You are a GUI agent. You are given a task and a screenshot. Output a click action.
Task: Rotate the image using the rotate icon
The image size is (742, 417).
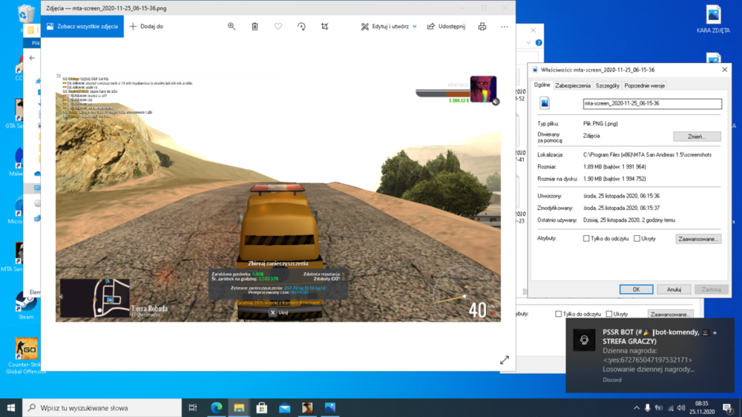[301, 27]
